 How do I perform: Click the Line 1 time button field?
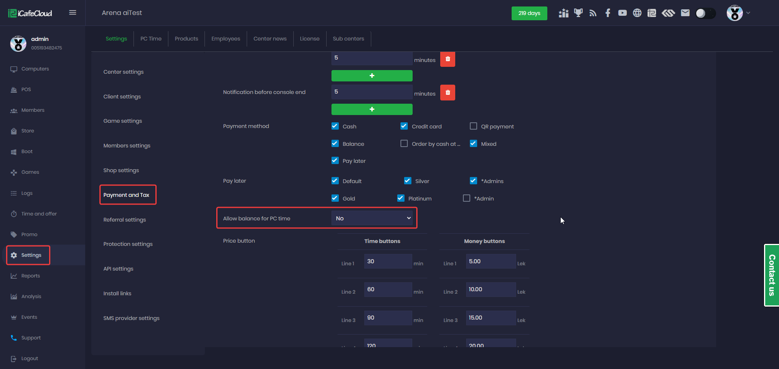387,262
